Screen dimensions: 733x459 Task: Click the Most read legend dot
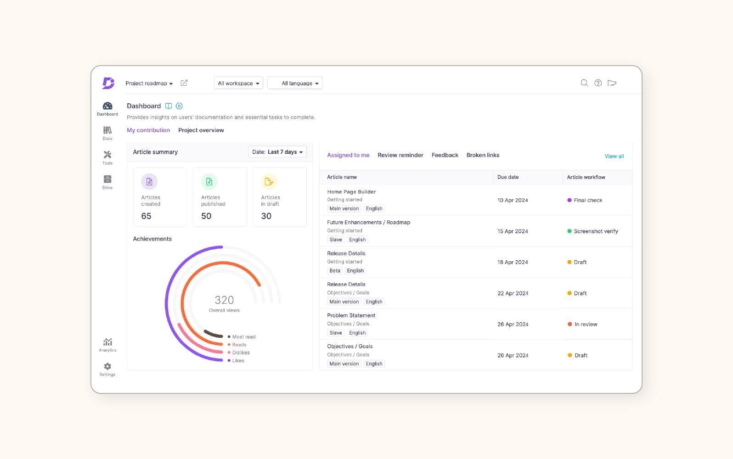229,337
